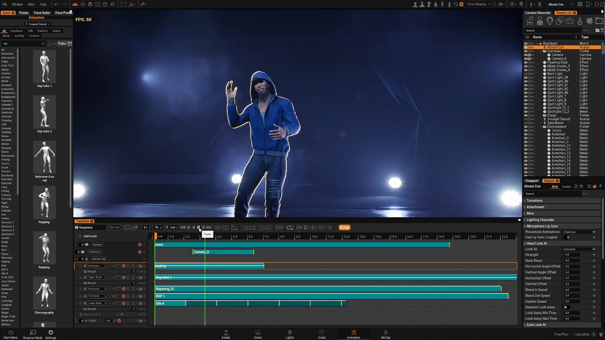This screenshot has width=605, height=340.
Task: Toggle visibility of Armchair_10
Action: pos(526,146)
